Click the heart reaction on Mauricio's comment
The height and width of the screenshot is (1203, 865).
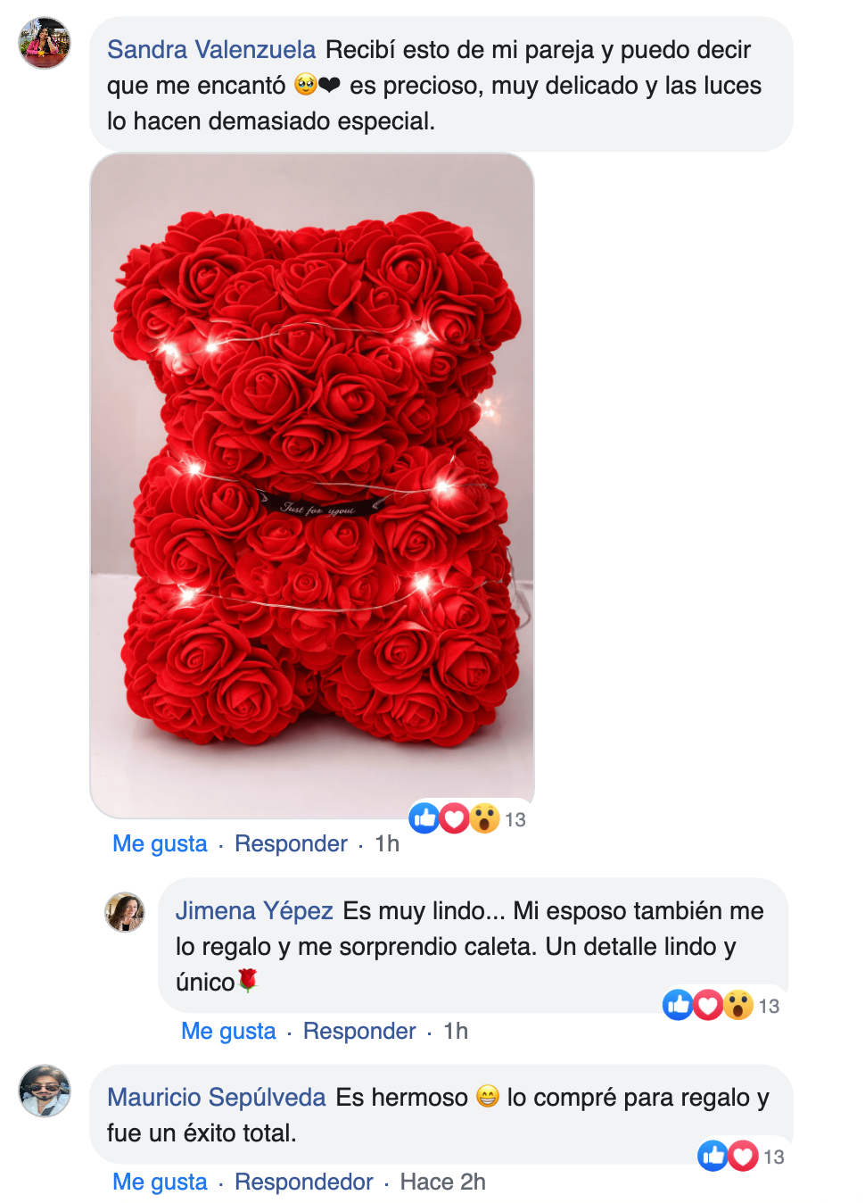pyautogui.click(x=743, y=1156)
